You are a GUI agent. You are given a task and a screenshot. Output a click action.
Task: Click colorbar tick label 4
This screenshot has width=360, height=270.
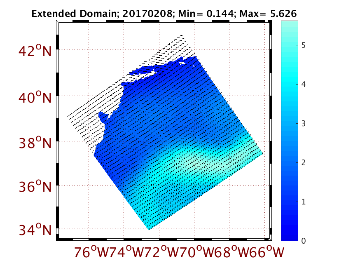[x=304, y=85]
